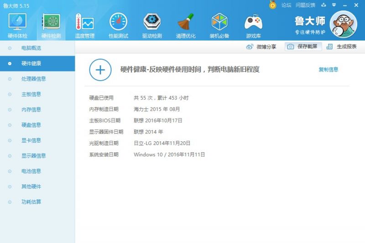Open 驱动检测 driver detection

152,26
